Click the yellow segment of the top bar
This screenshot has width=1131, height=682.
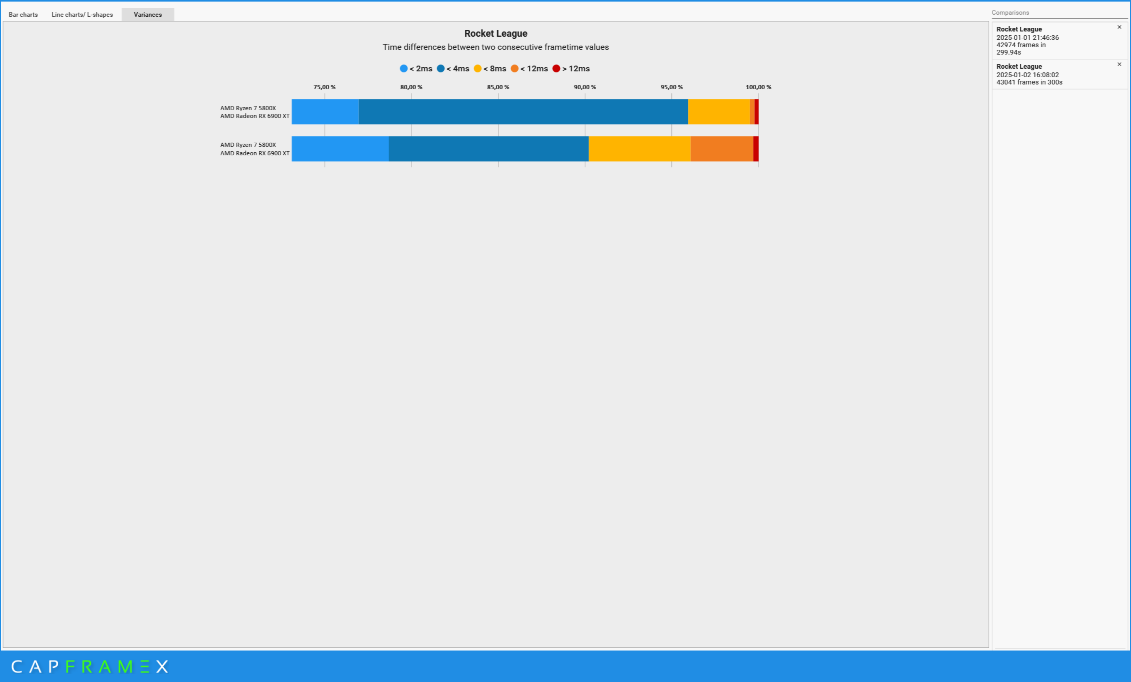718,112
